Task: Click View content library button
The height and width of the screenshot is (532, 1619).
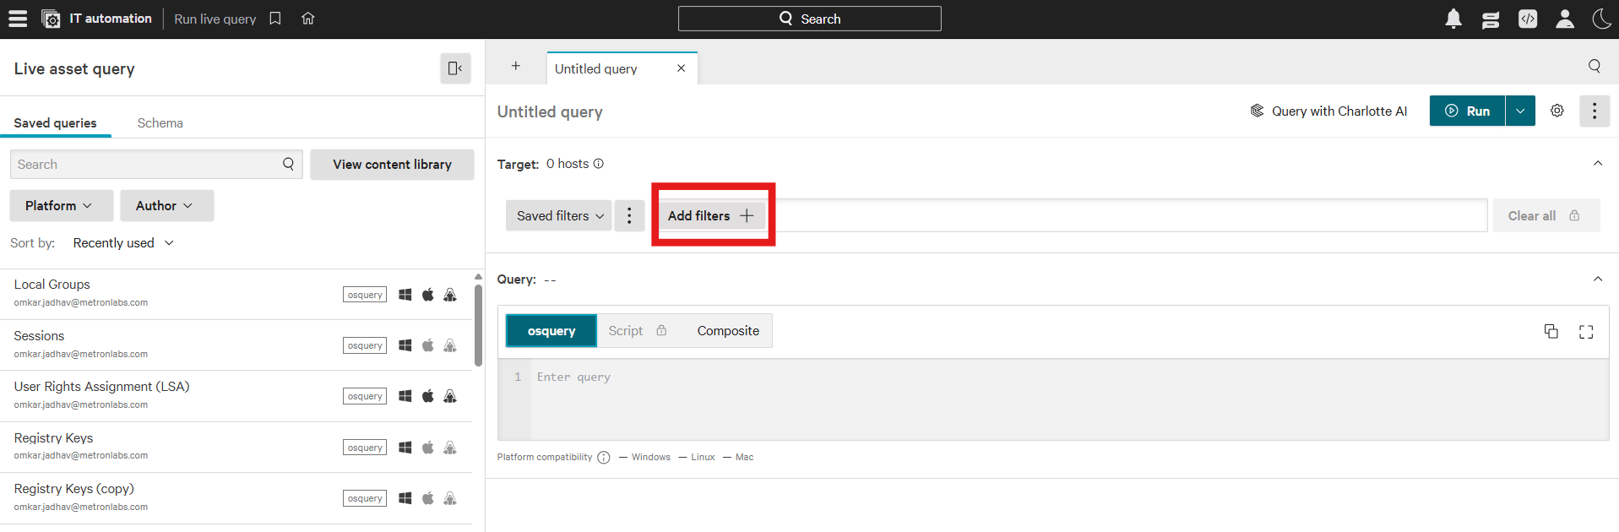Action: [x=392, y=165]
